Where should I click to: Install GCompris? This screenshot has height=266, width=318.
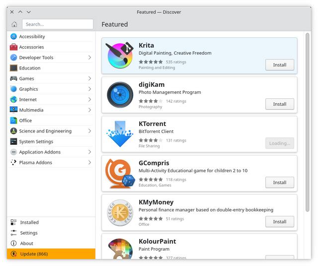(x=279, y=183)
